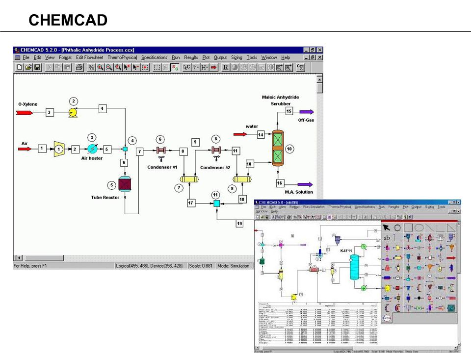Click the component list RC icon
The width and height of the screenshot is (471, 353).
coord(186,67)
